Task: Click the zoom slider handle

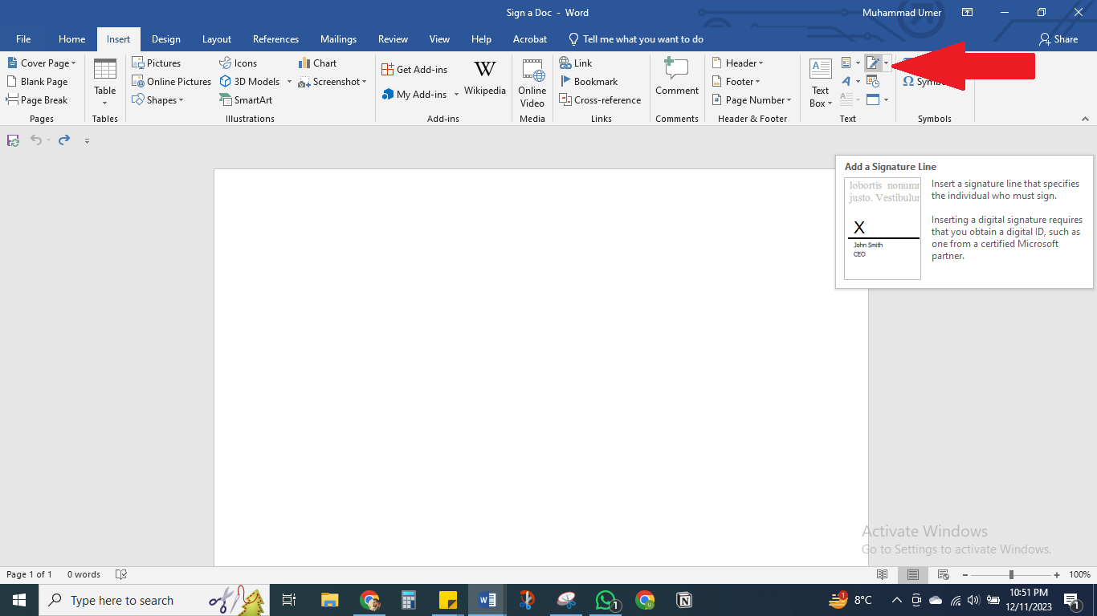Action: 1011,574
